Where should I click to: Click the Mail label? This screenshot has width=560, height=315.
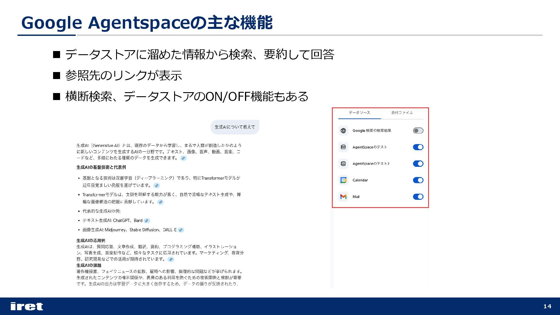coord(356,197)
